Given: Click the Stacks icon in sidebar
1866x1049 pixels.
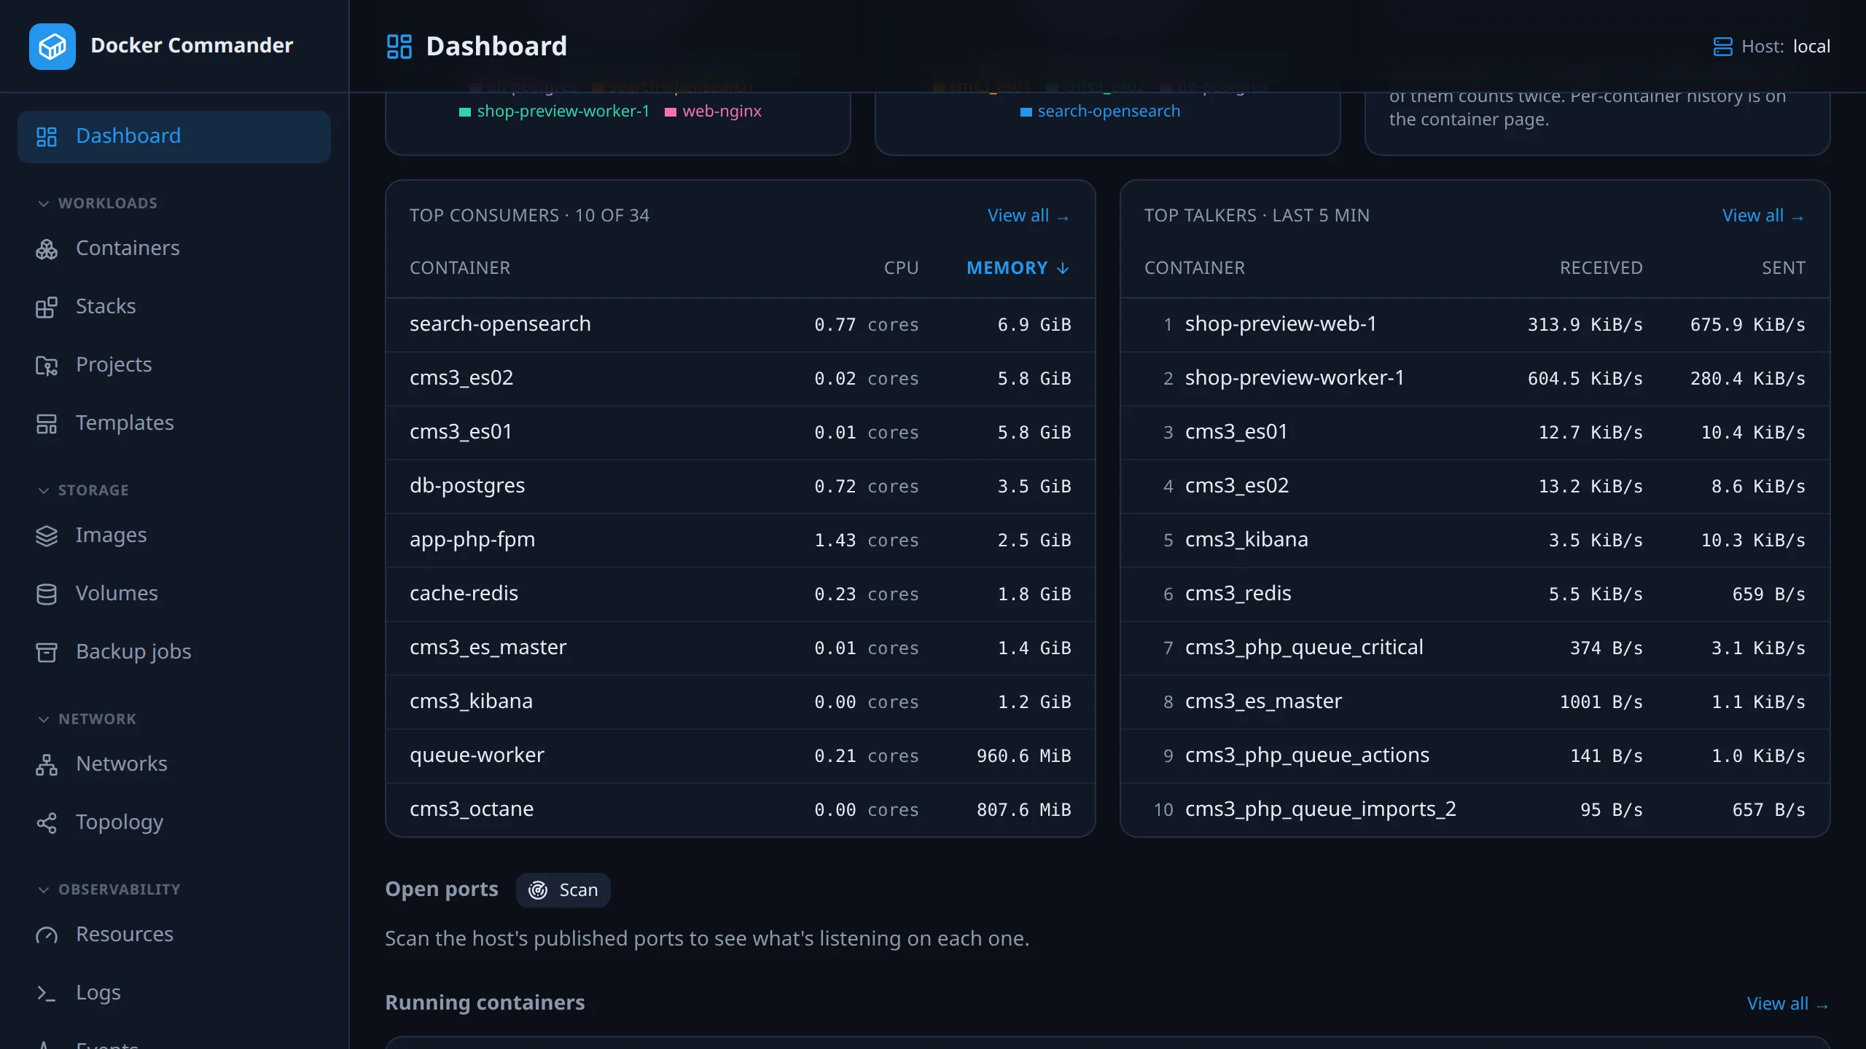Looking at the screenshot, I should click(x=47, y=307).
